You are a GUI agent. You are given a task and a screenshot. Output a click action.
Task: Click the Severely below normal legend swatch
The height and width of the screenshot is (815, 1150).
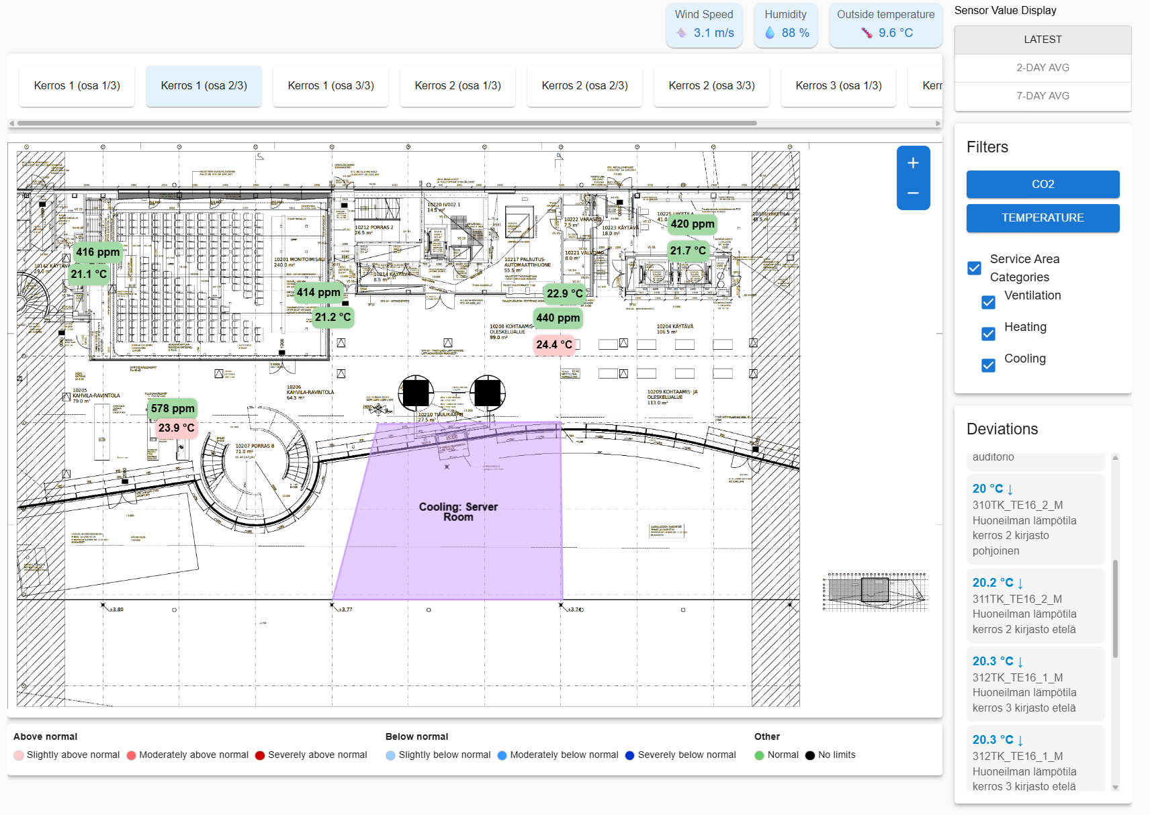(629, 755)
